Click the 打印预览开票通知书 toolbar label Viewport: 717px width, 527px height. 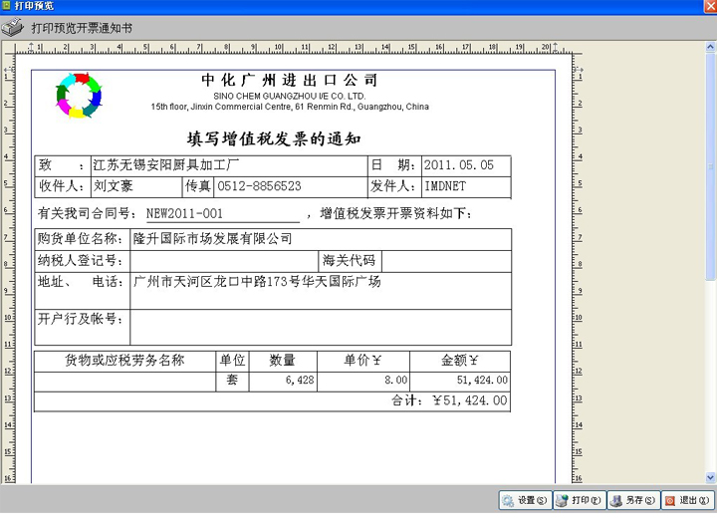[x=82, y=28]
